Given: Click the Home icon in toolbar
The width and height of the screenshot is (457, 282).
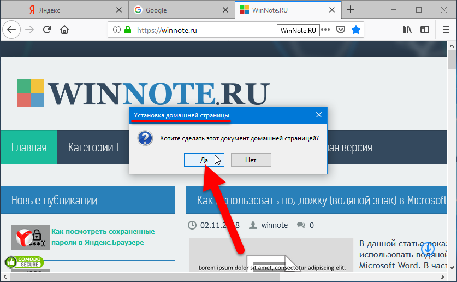Looking at the screenshot, I should click(x=64, y=30).
